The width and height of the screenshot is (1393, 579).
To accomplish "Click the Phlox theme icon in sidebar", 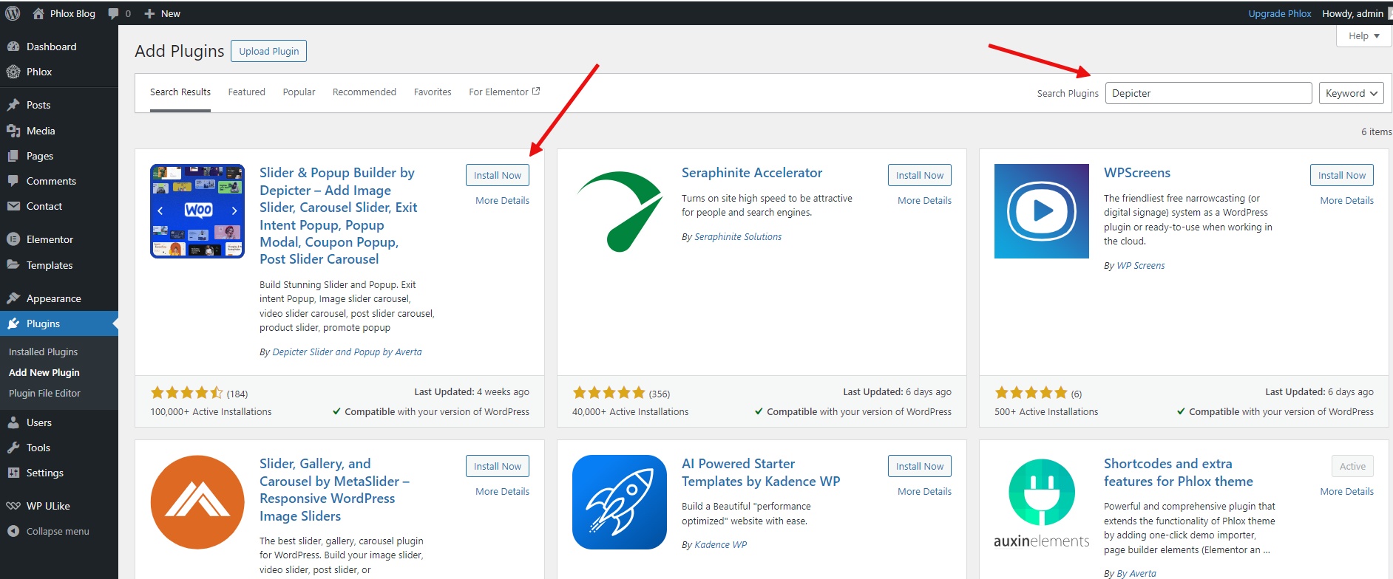I will click(13, 72).
